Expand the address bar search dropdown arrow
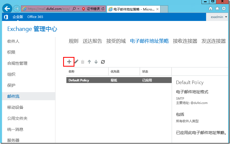 click(78, 9)
